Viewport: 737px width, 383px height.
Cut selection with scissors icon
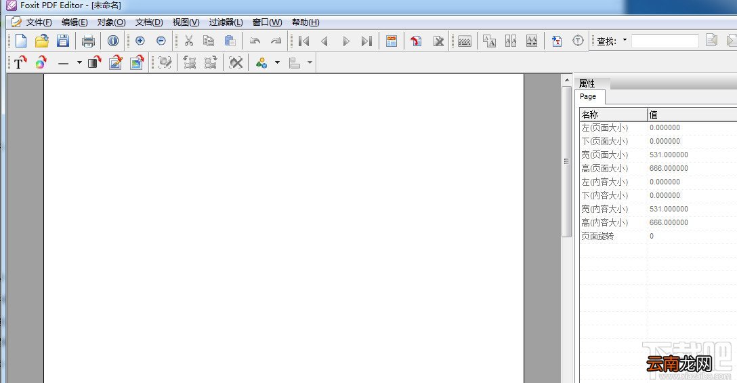pos(189,41)
